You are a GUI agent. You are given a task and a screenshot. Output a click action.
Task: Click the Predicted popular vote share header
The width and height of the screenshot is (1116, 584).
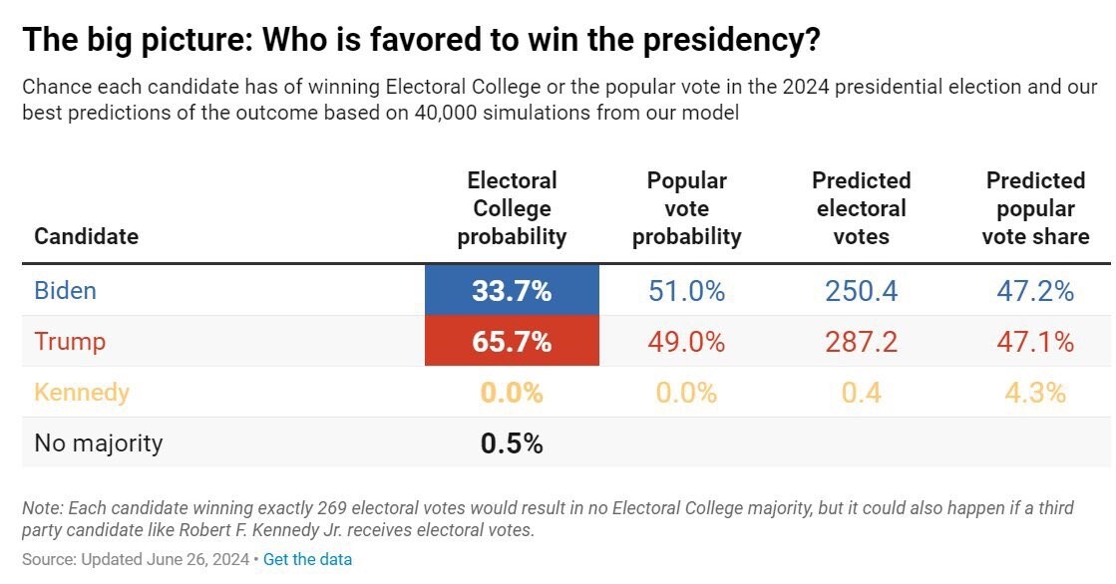coord(1035,208)
